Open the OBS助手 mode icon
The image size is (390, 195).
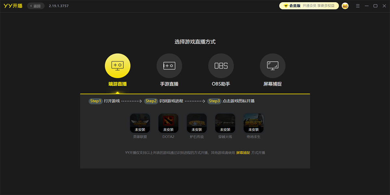tap(221, 65)
